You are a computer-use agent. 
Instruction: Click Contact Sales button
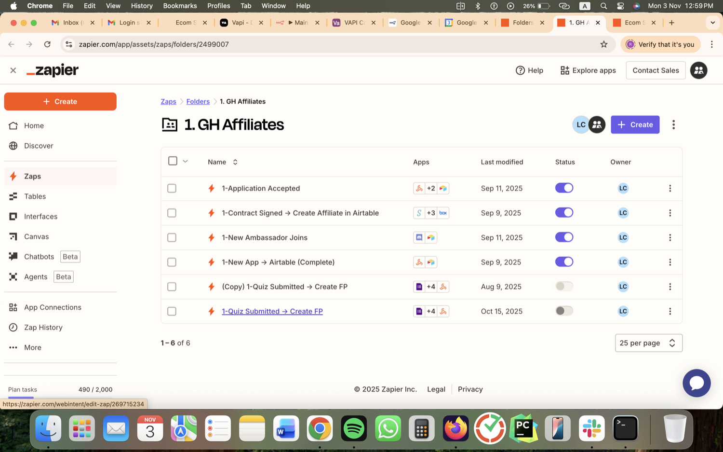[656, 70]
